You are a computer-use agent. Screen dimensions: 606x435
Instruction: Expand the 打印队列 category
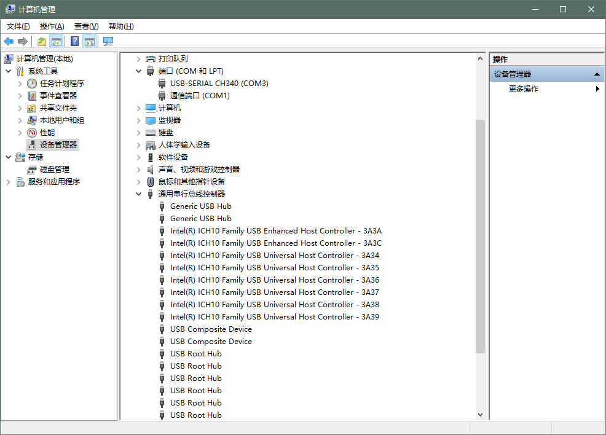pyautogui.click(x=138, y=59)
